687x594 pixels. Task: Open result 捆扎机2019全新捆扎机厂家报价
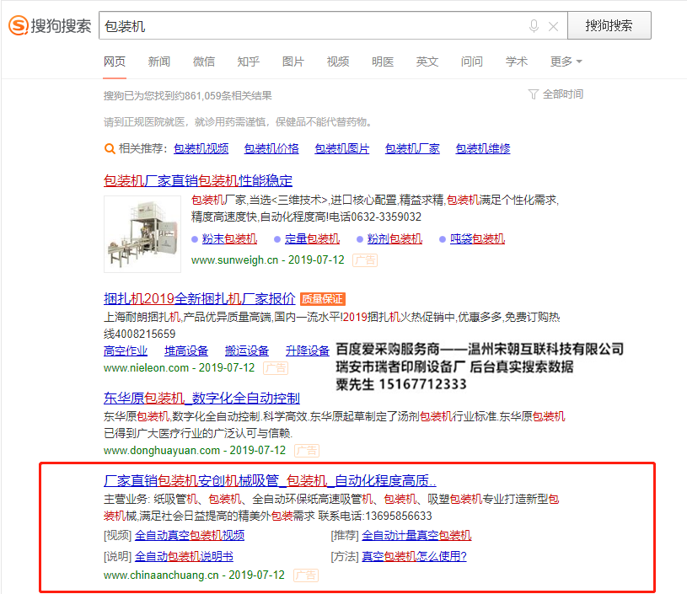(200, 299)
